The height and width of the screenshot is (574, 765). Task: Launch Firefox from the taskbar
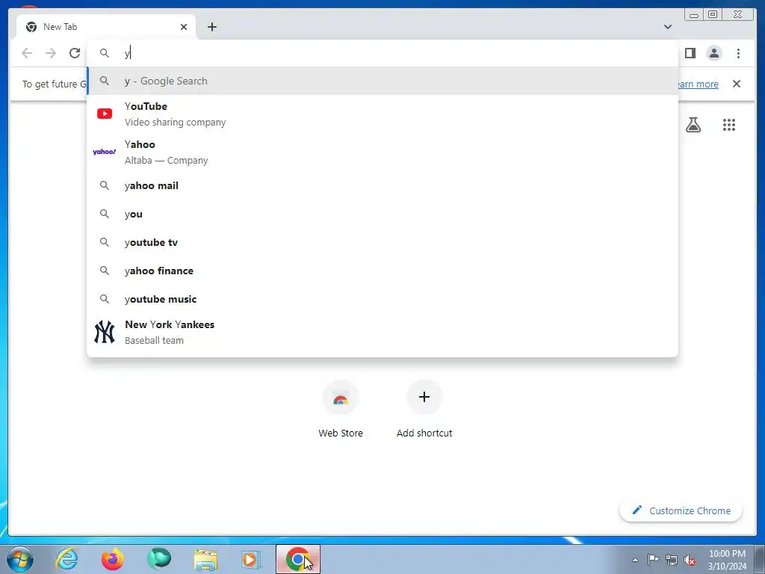(113, 559)
